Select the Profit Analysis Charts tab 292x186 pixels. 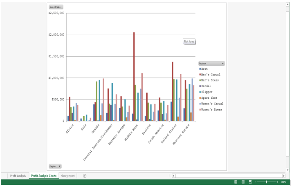pos(44,176)
